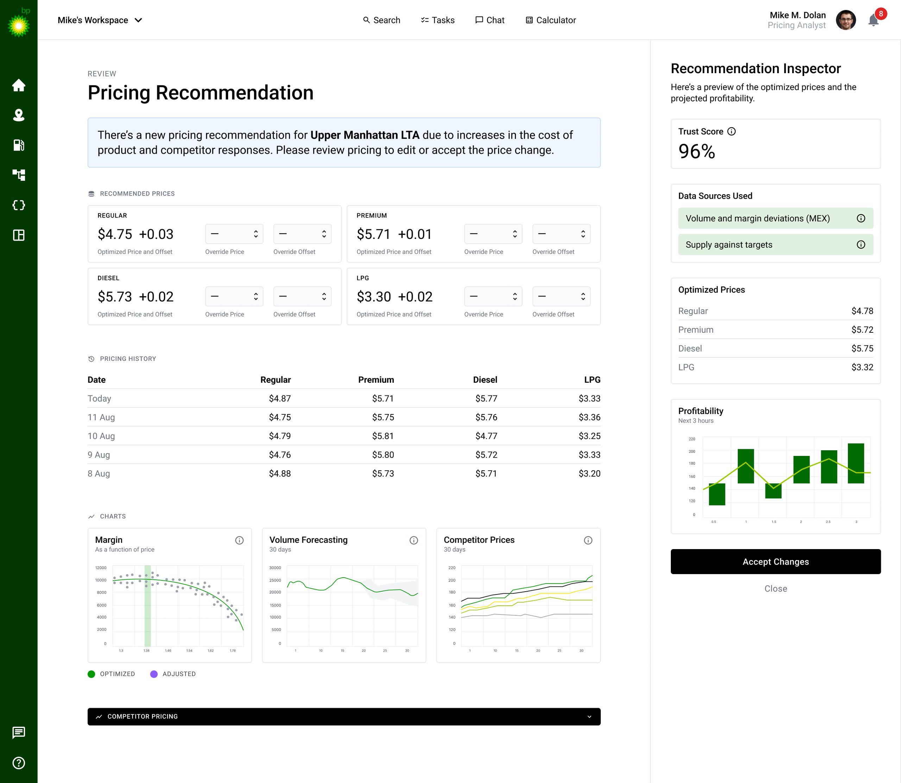The image size is (901, 783).
Task: Click the Accept Changes button
Action: (776, 561)
